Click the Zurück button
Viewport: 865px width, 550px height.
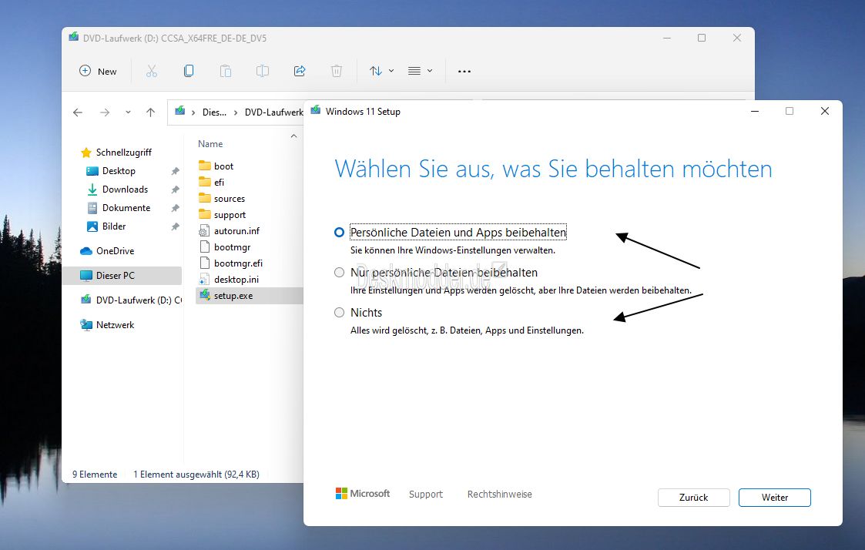point(693,498)
